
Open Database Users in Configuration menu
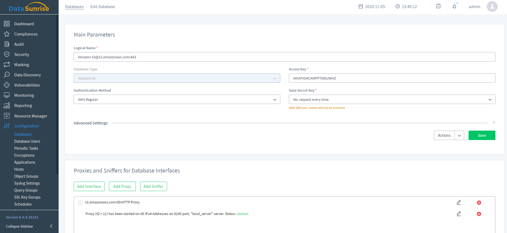pyautogui.click(x=27, y=141)
